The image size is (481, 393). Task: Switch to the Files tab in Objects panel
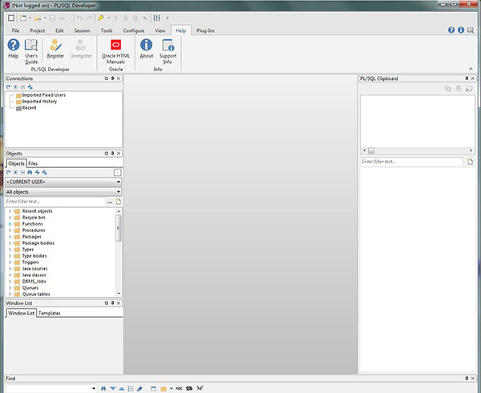33,163
